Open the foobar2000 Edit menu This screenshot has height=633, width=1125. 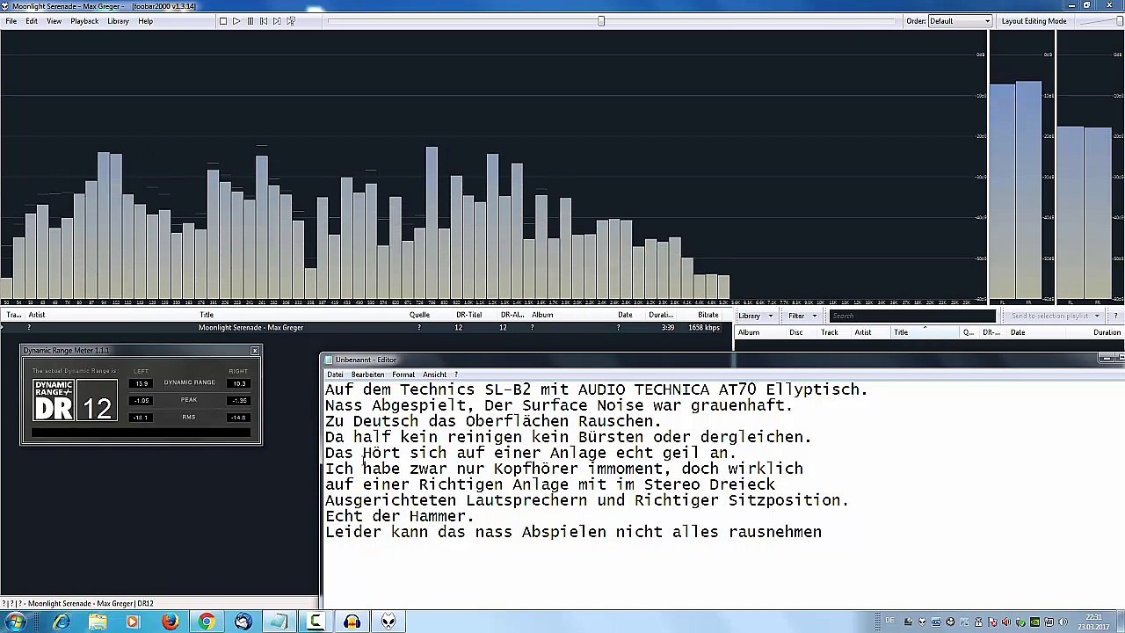(x=32, y=21)
